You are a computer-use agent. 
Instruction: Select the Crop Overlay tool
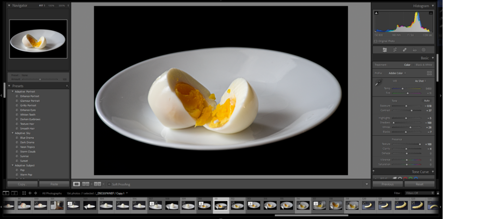[395, 50]
